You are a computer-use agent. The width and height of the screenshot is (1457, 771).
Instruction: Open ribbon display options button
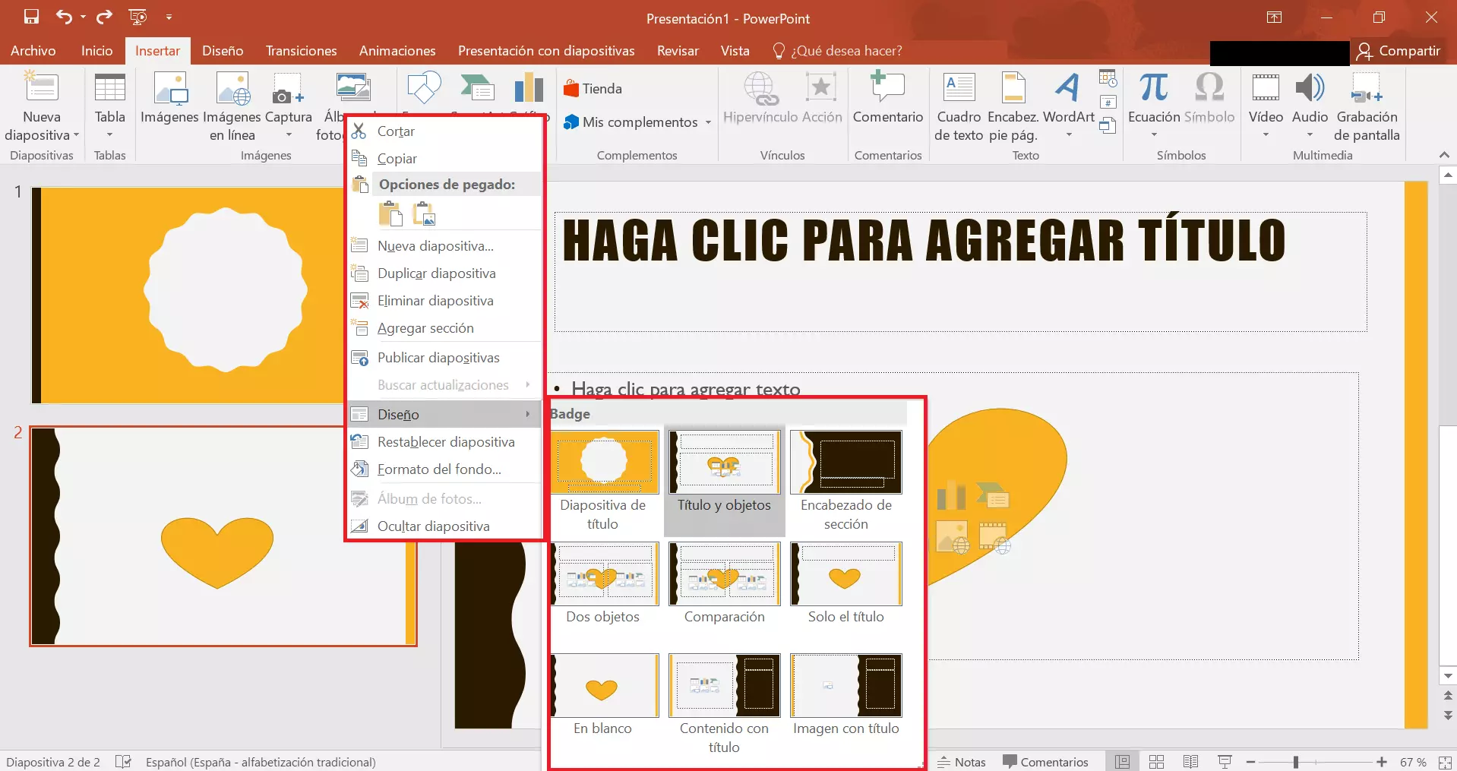(x=1275, y=17)
